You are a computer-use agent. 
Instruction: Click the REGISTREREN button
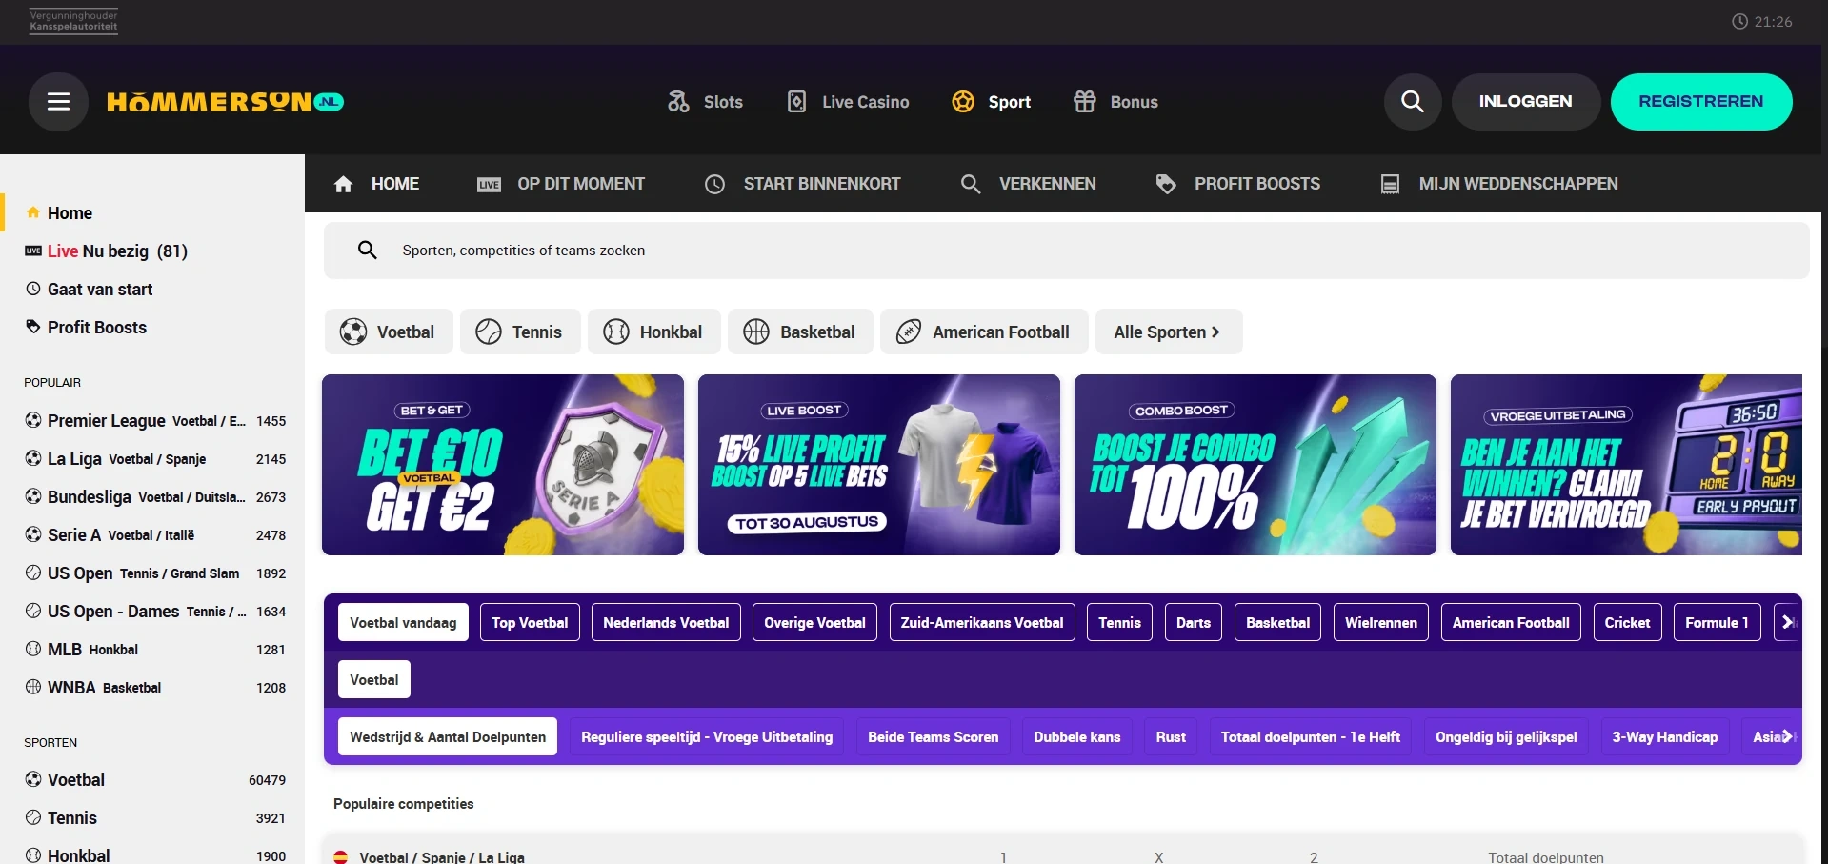click(x=1701, y=102)
